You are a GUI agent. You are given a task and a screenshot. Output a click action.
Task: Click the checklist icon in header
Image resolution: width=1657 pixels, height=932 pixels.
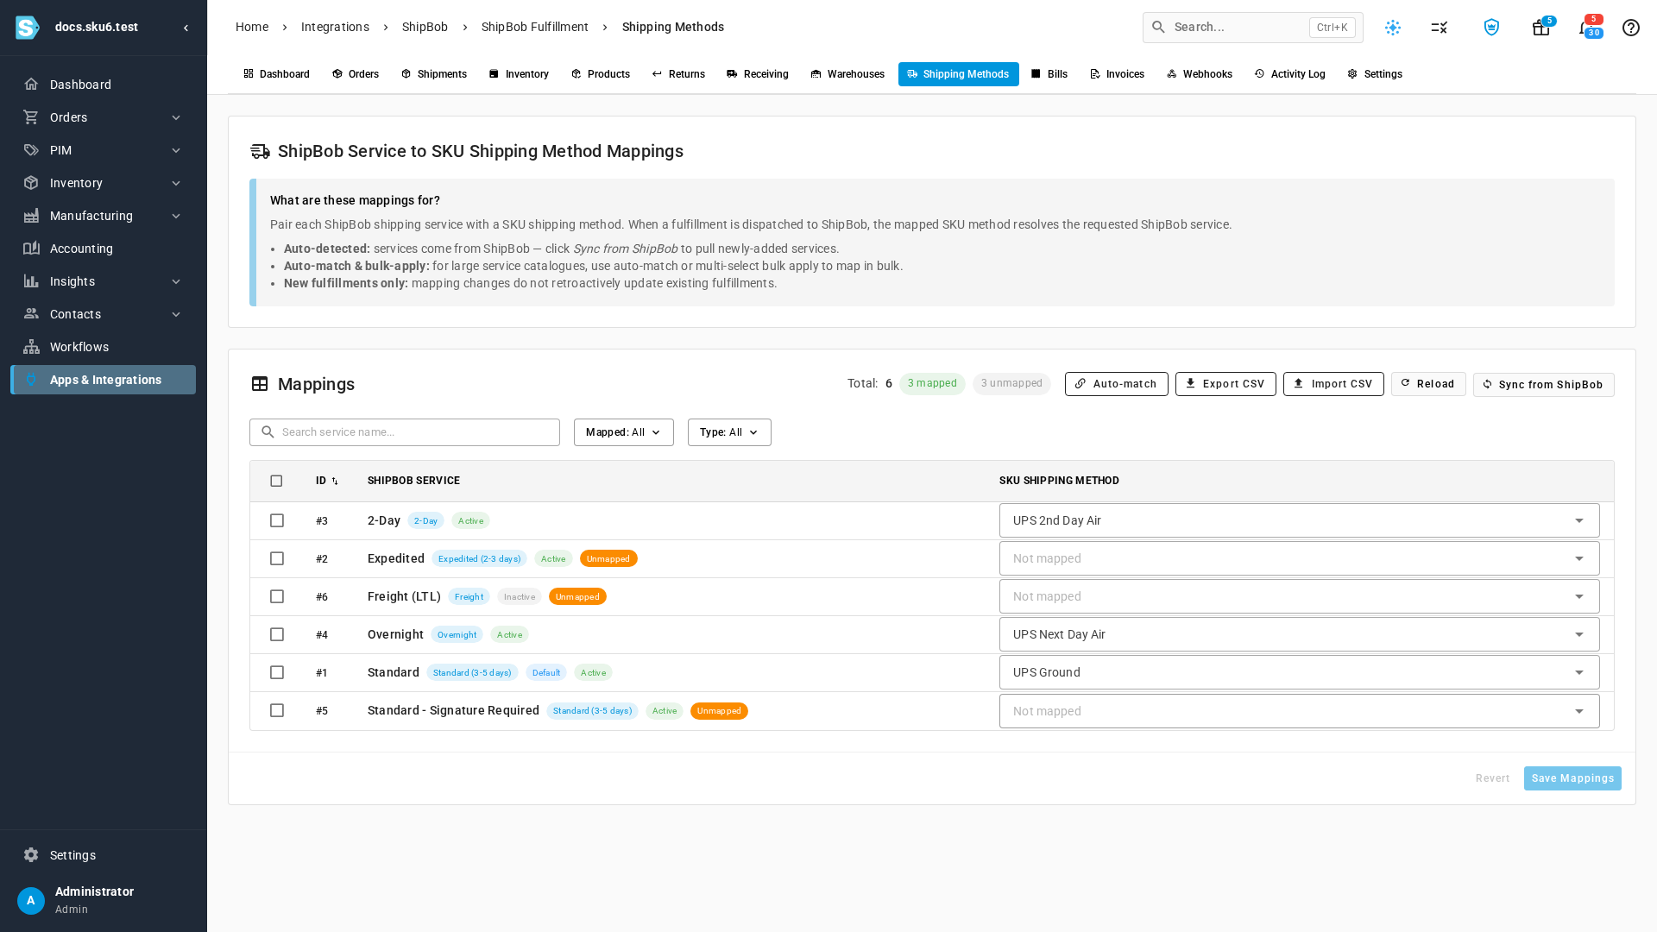(1439, 28)
